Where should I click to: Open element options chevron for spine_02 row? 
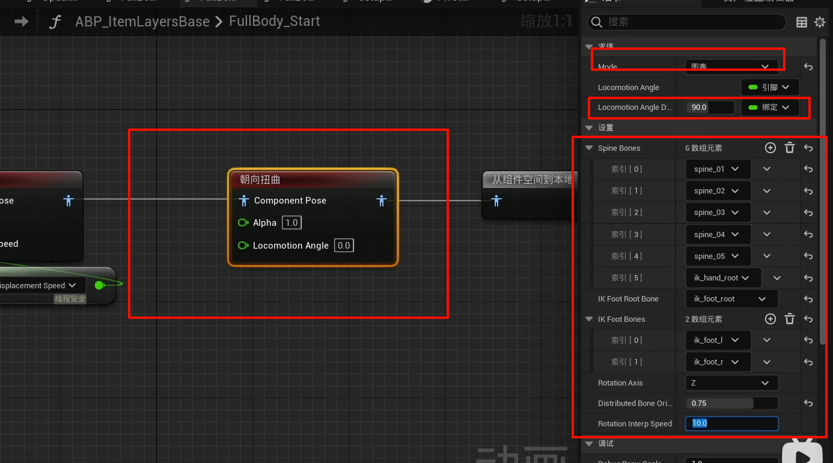767,191
